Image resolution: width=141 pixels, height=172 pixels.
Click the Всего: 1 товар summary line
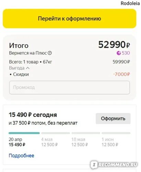pos(31,62)
